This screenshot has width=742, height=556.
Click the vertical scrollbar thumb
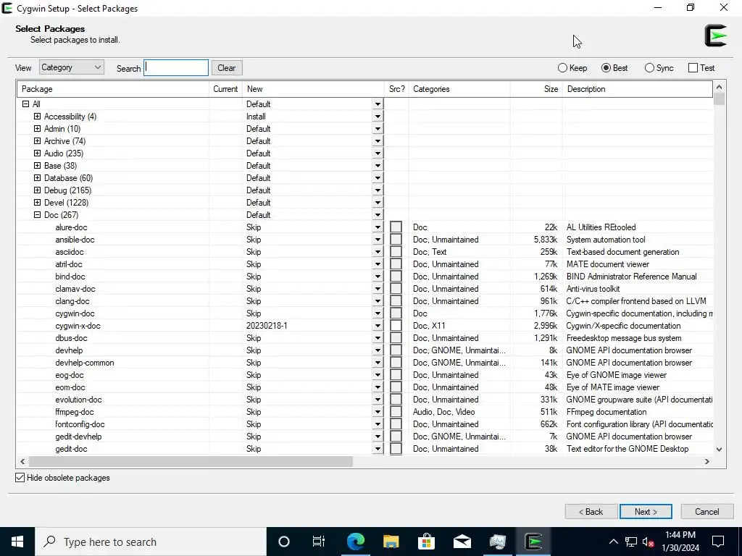(x=720, y=98)
